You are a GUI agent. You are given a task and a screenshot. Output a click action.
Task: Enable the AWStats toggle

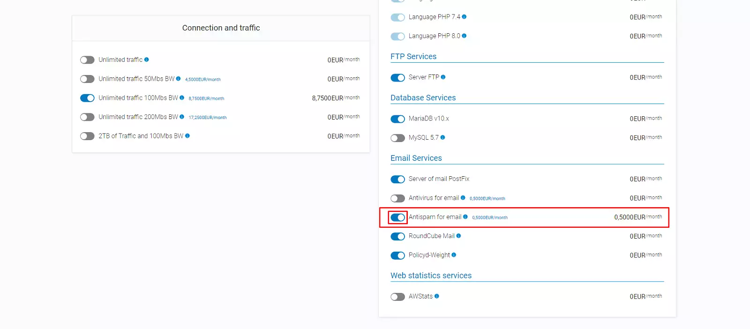[x=397, y=297]
